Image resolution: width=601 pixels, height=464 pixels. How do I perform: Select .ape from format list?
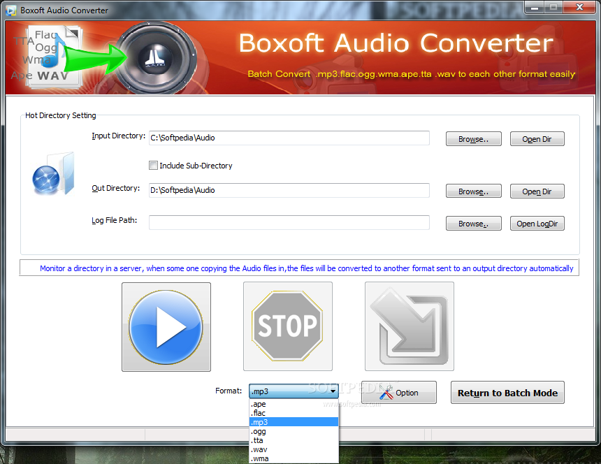coord(294,404)
